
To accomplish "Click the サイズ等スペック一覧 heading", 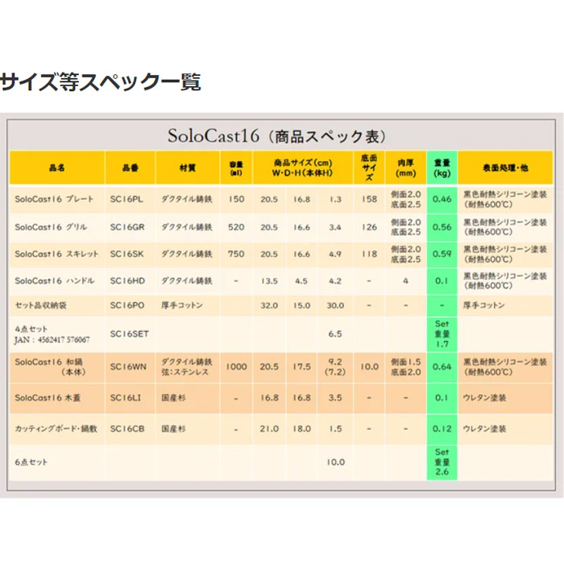I will click(101, 81).
